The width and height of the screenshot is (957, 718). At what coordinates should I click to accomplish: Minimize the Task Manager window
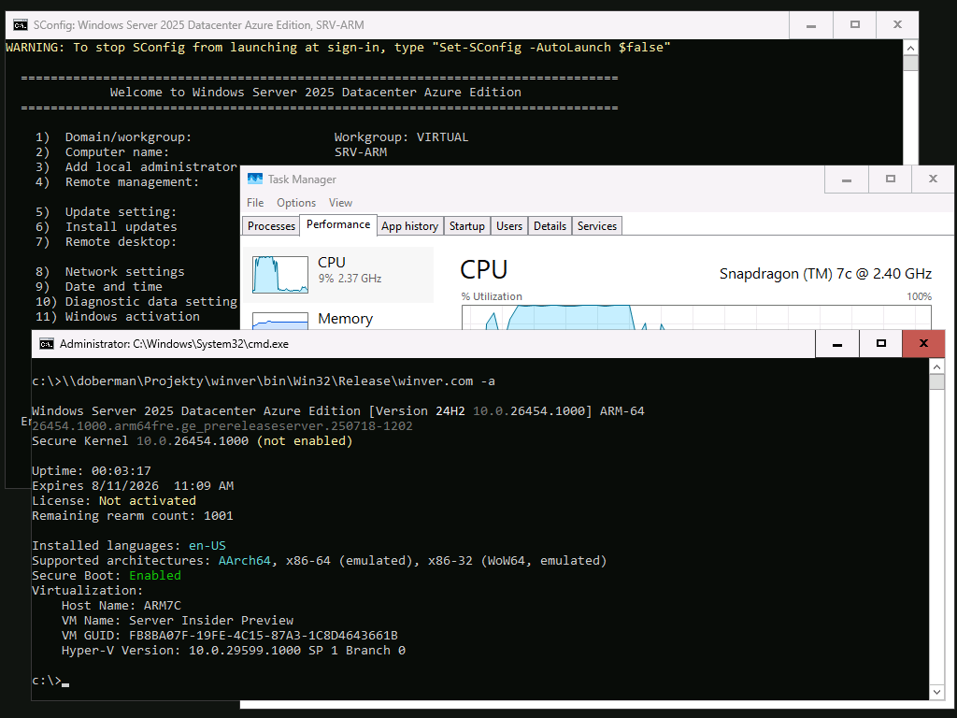pos(847,179)
